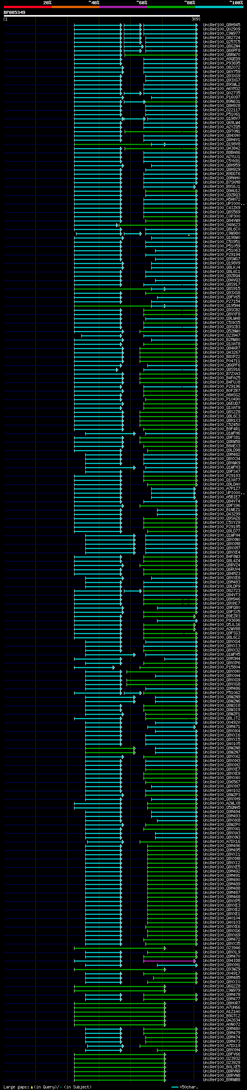Open hit UniRef100_C9W977

(222, 33)
